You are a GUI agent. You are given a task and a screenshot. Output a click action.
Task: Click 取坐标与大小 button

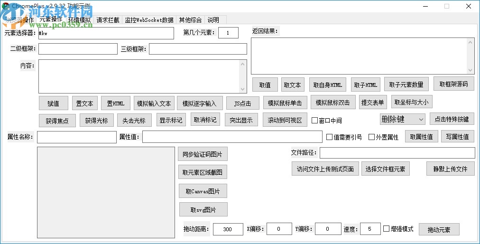pyautogui.click(x=412, y=102)
